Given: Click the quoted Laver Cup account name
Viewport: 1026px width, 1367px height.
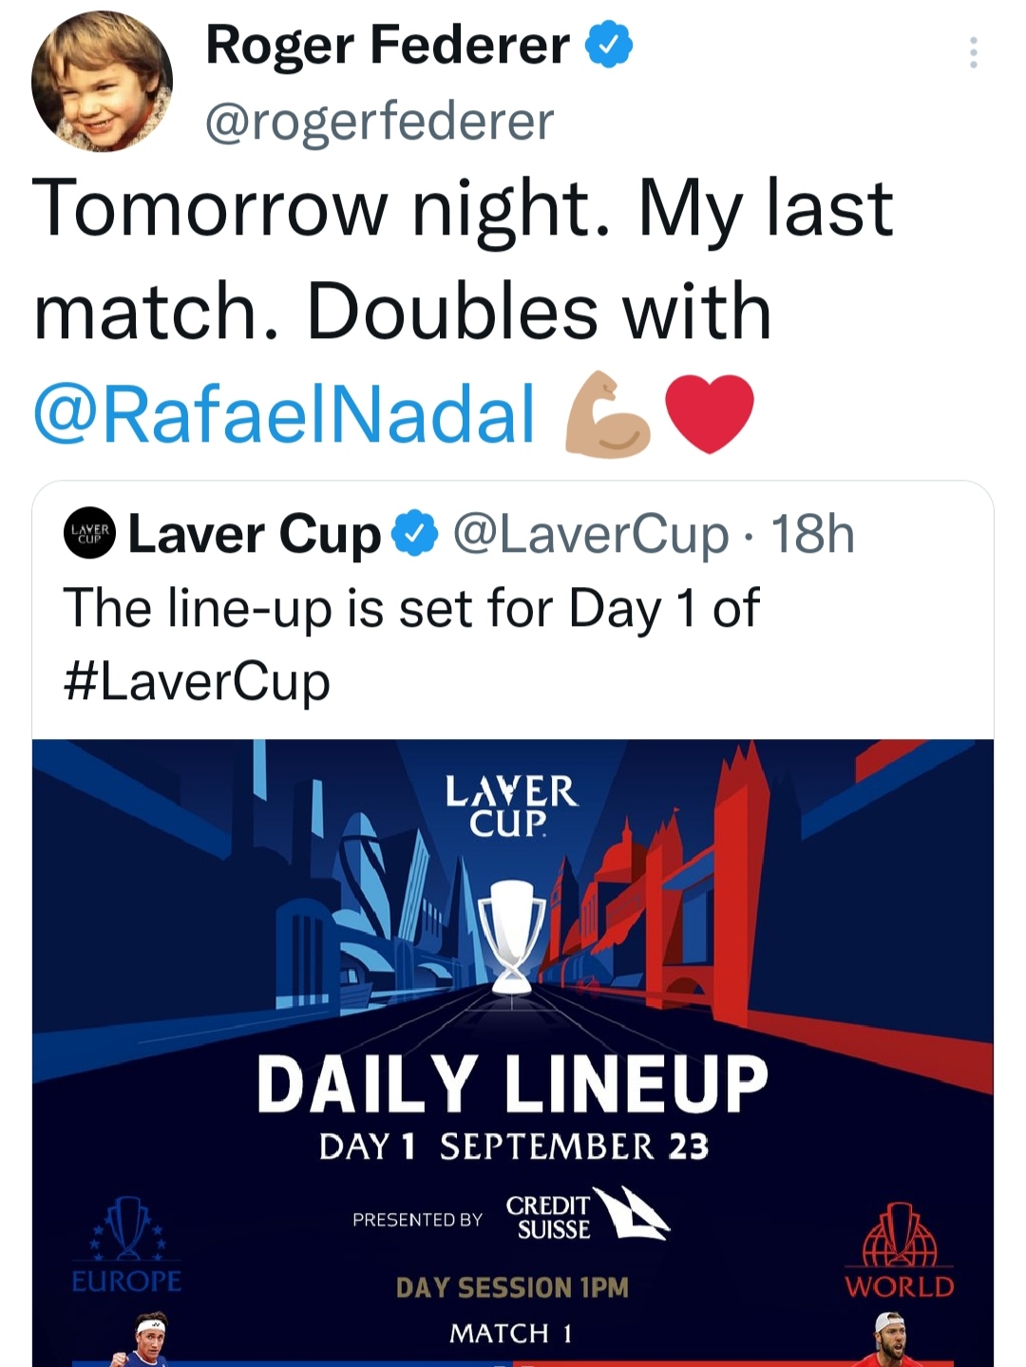Looking at the screenshot, I should tap(255, 534).
